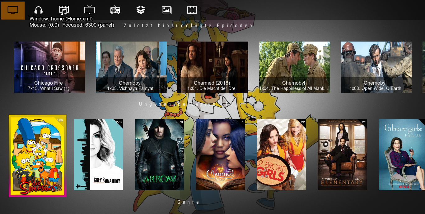The width and height of the screenshot is (425, 214).
Task: Click unwatched count 22 on 2 Broke Girls
Action: point(303,122)
